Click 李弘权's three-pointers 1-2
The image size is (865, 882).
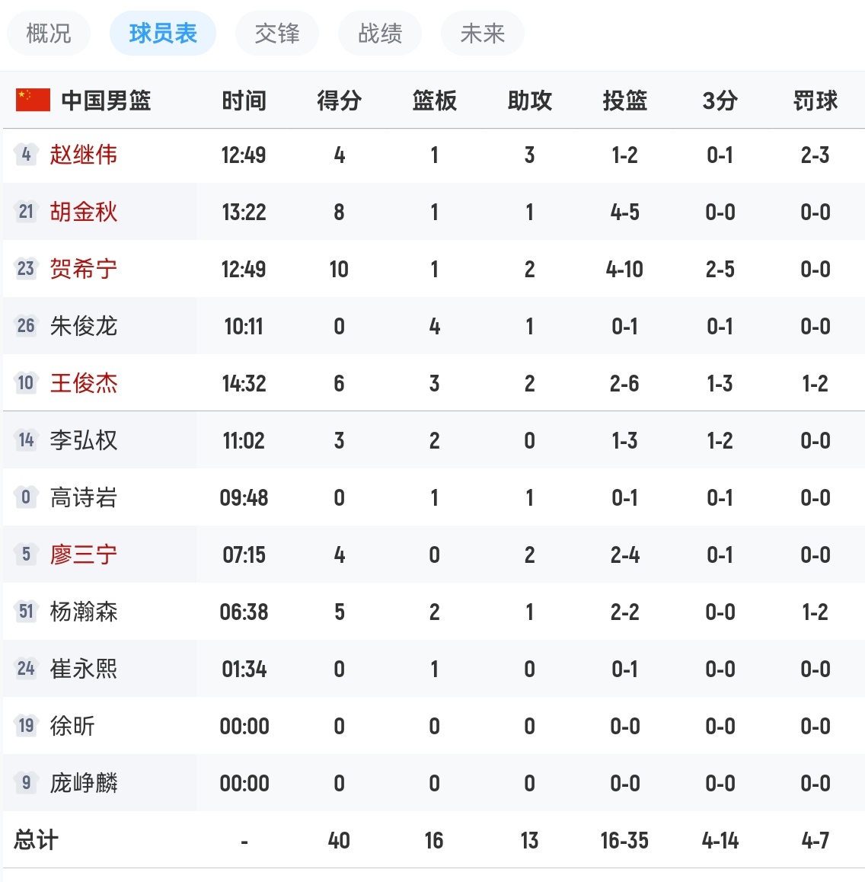point(720,441)
